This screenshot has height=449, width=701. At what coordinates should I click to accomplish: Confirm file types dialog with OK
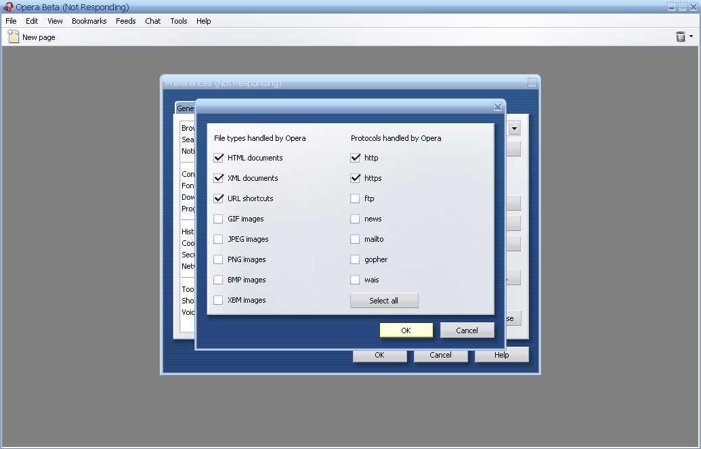[406, 330]
